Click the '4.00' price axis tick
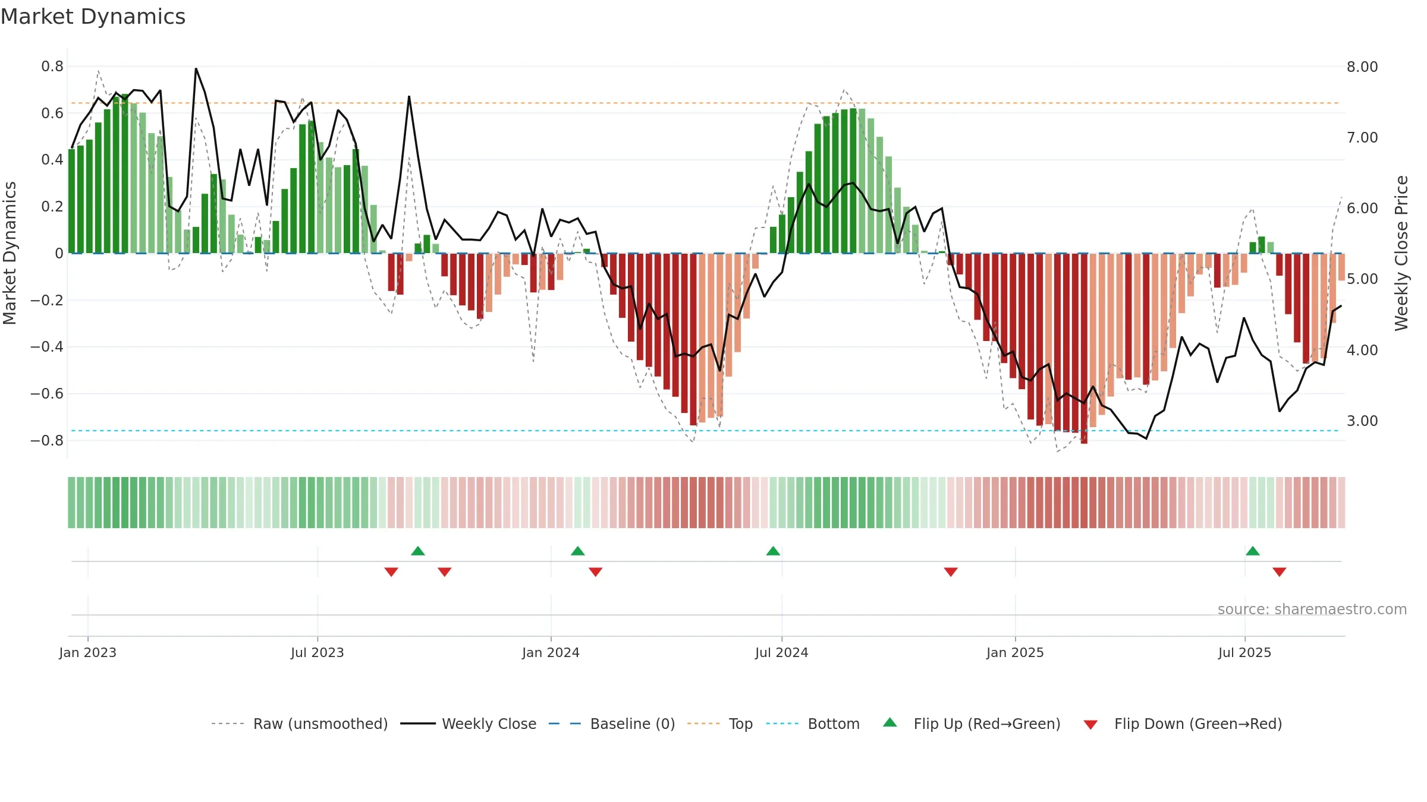1427x802 pixels. coord(1363,351)
